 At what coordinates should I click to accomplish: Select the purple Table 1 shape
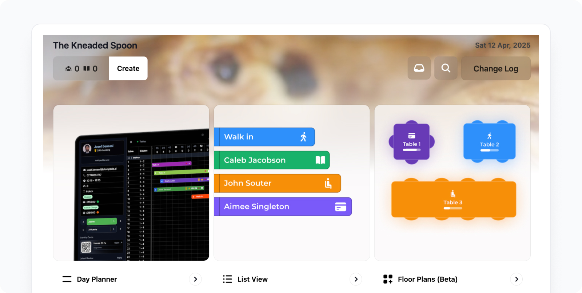(x=411, y=142)
